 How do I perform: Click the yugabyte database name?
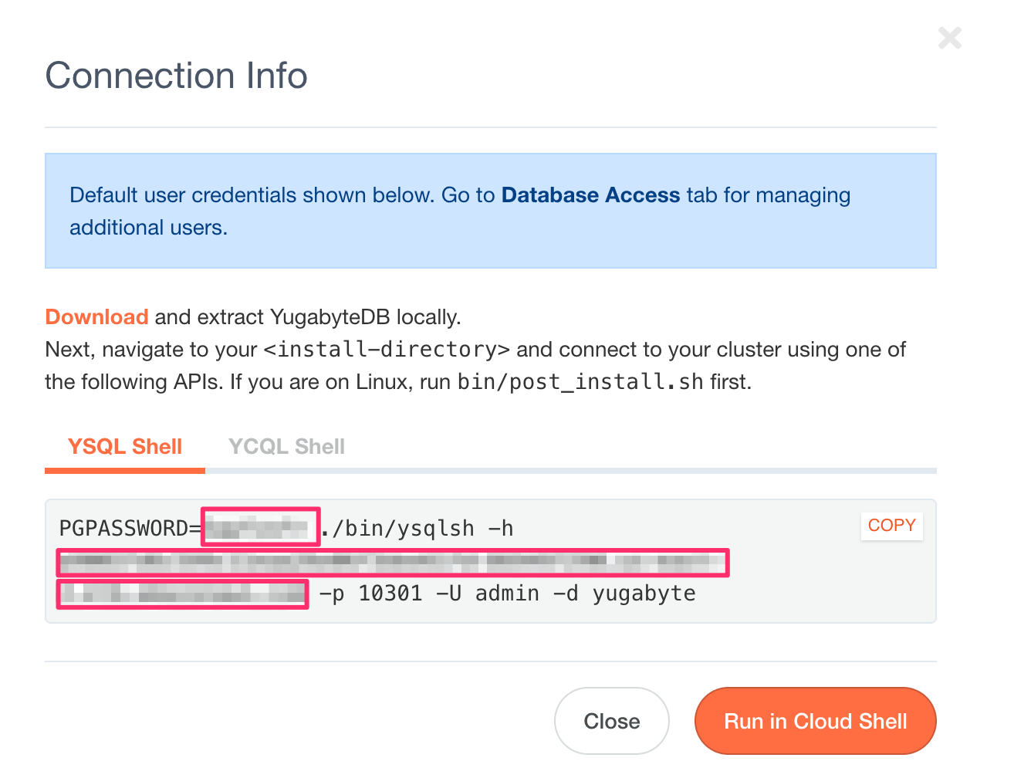coord(644,594)
